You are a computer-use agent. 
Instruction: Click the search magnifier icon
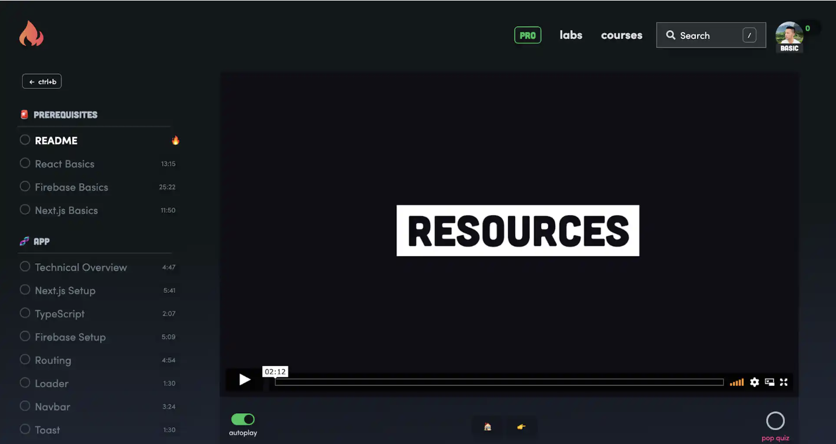point(670,35)
